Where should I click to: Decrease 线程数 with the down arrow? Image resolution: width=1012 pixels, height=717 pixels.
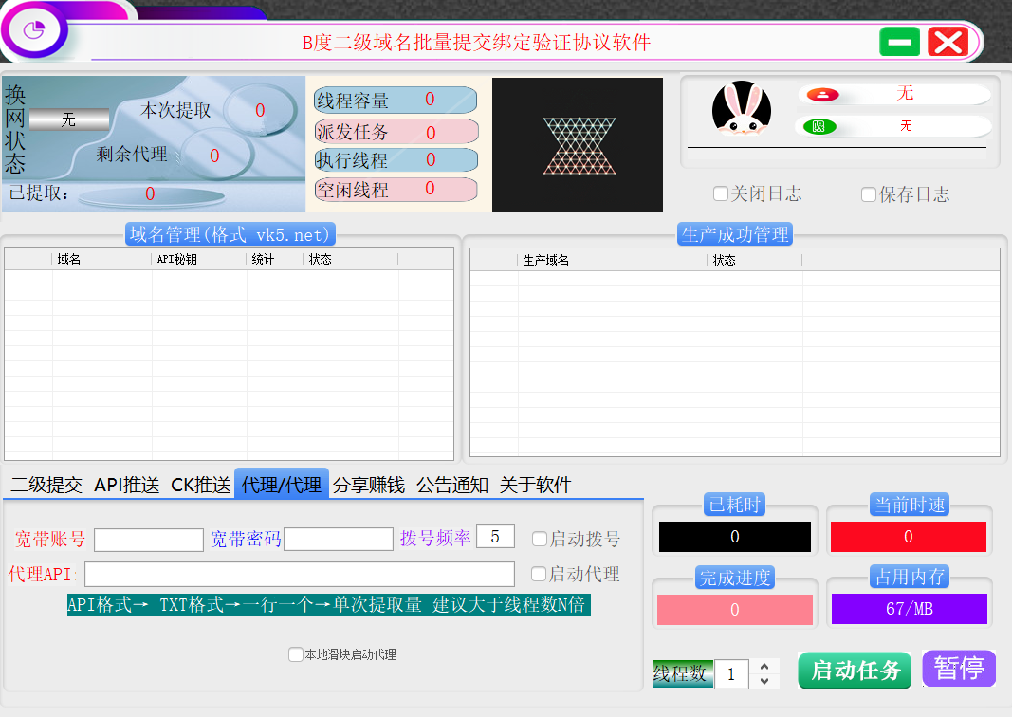pyautogui.click(x=764, y=681)
